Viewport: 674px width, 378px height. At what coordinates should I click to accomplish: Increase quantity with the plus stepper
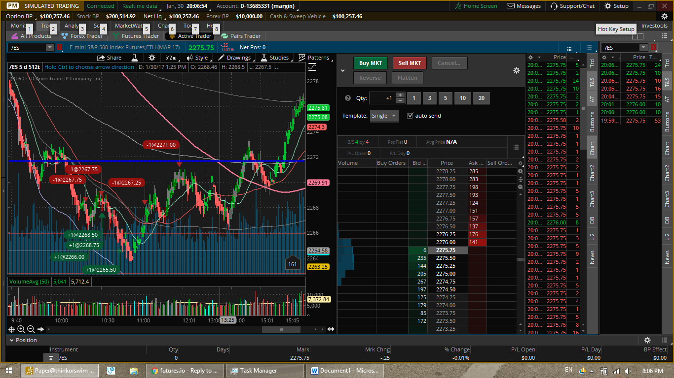click(400, 95)
